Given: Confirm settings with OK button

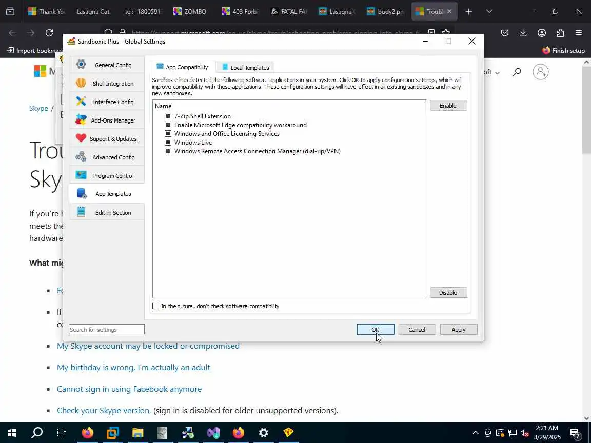Looking at the screenshot, I should pyautogui.click(x=376, y=330).
